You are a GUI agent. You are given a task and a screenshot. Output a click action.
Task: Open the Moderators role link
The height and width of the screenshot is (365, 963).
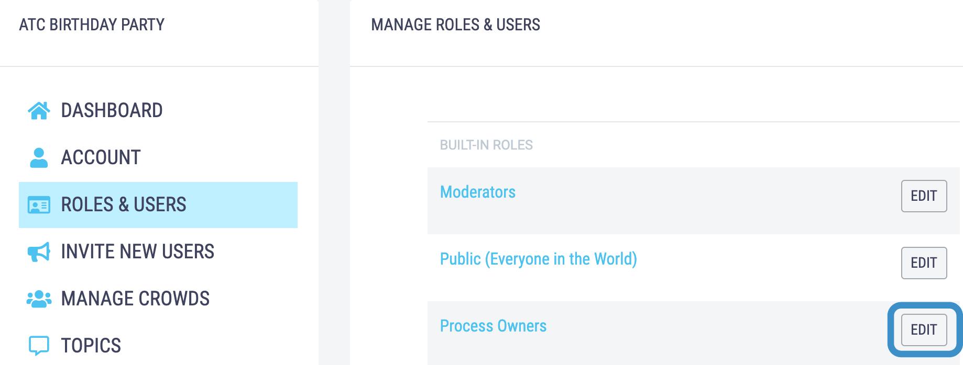pyautogui.click(x=478, y=192)
